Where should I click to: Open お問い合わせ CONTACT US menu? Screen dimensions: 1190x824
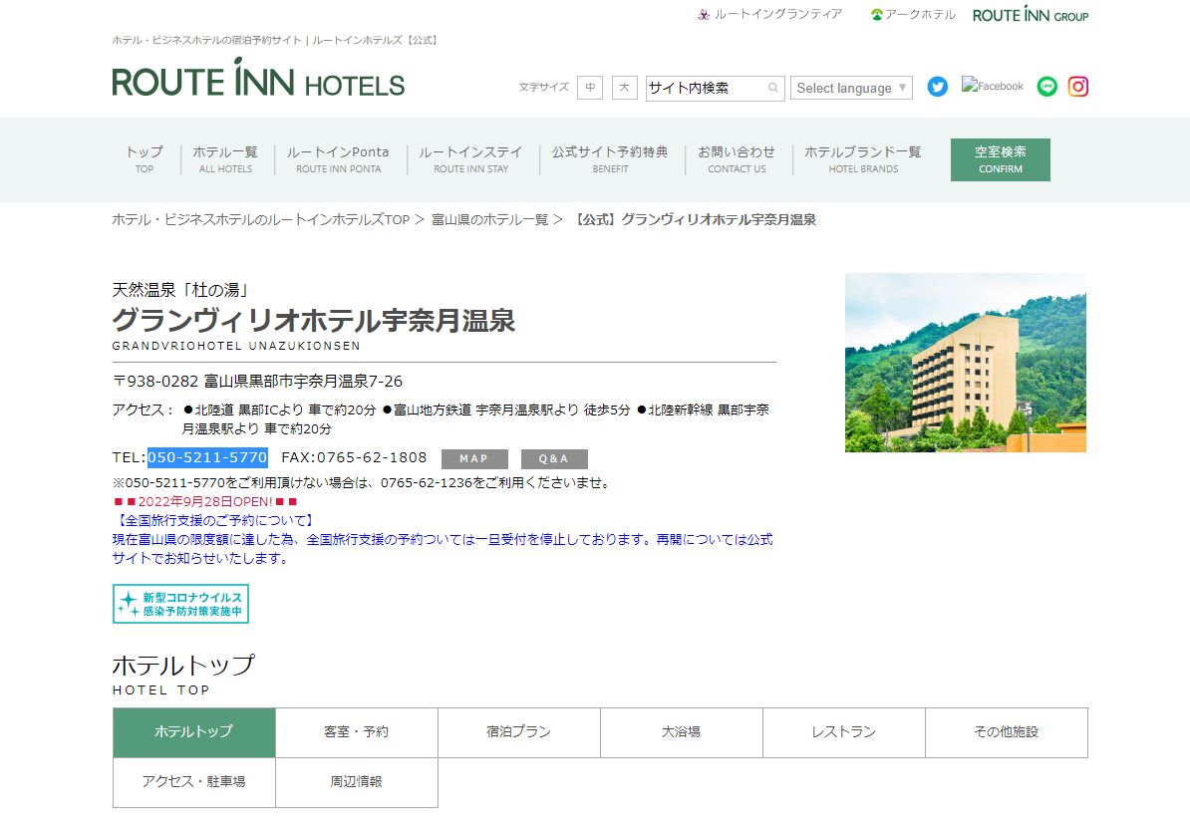pos(737,159)
